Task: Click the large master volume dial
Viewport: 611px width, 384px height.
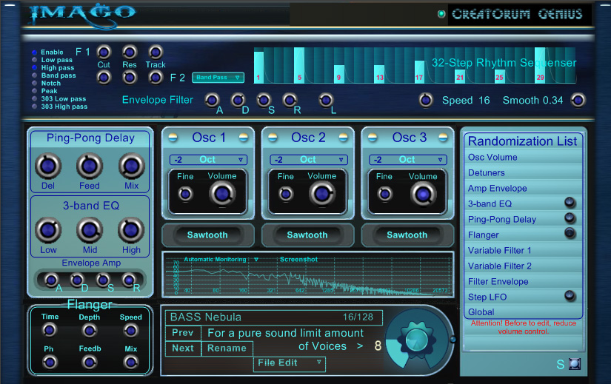Action: click(x=416, y=340)
